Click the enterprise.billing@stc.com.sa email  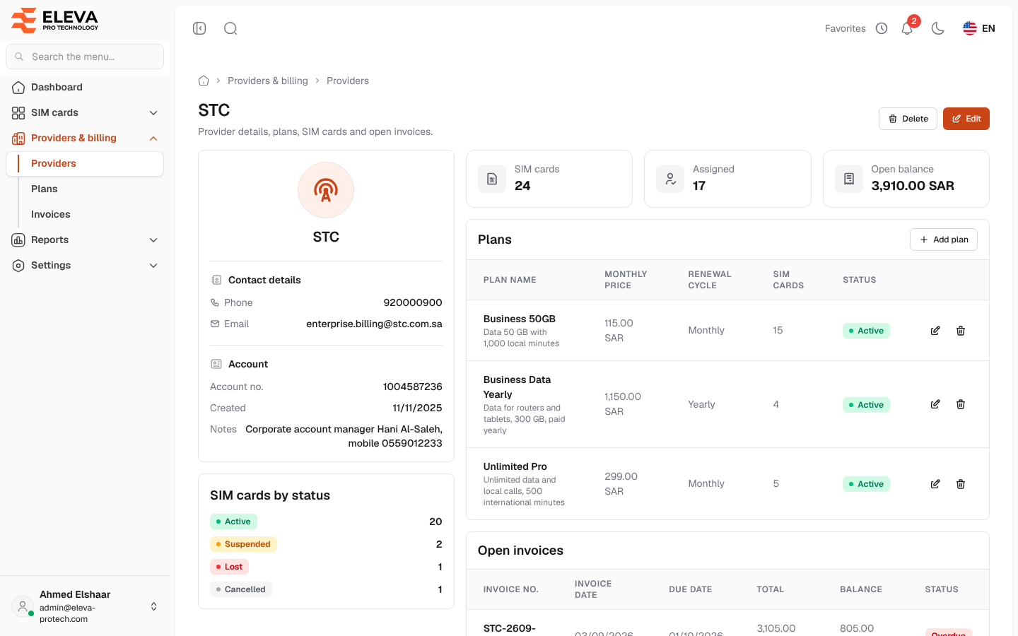point(374,324)
